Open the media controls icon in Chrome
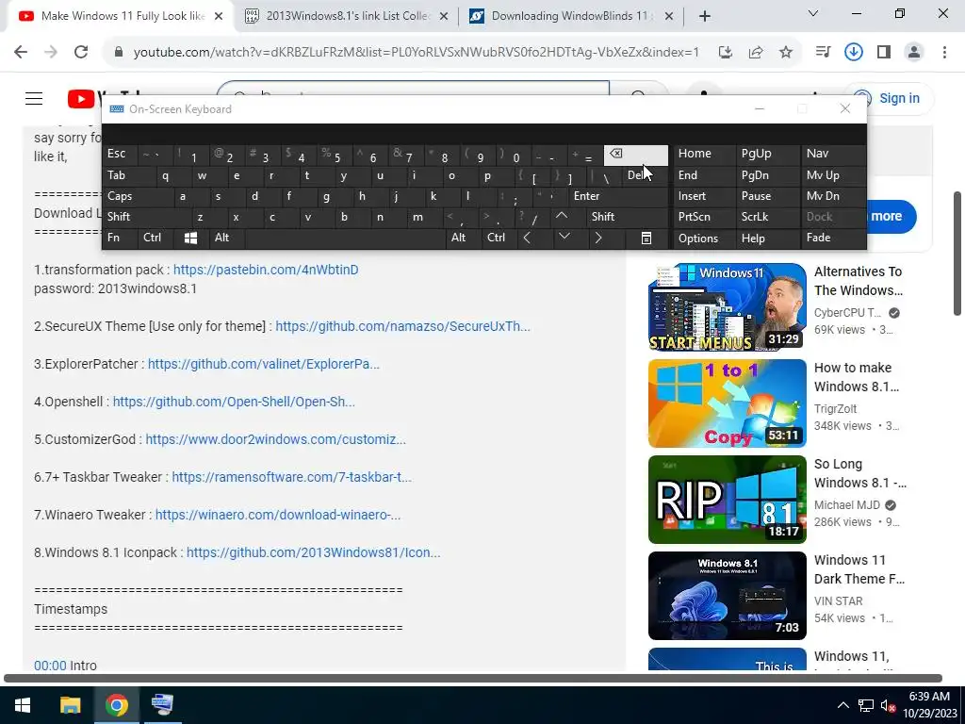 pyautogui.click(x=823, y=53)
